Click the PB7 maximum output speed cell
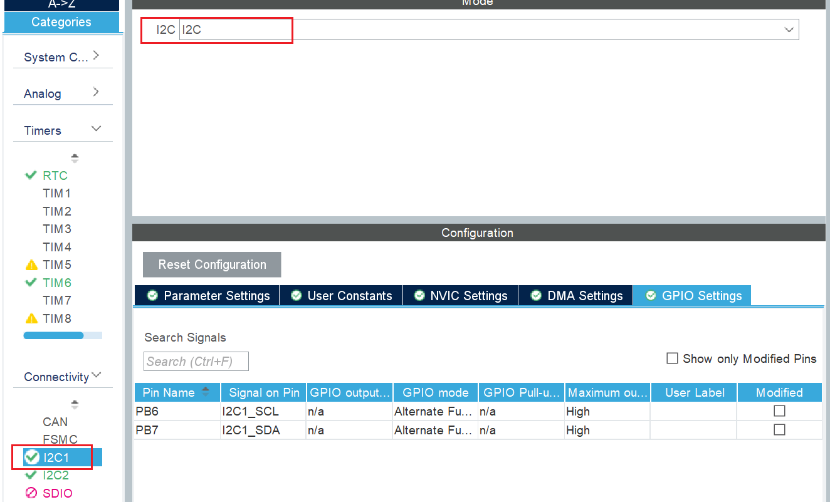The width and height of the screenshot is (830, 502). pyautogui.click(x=608, y=431)
